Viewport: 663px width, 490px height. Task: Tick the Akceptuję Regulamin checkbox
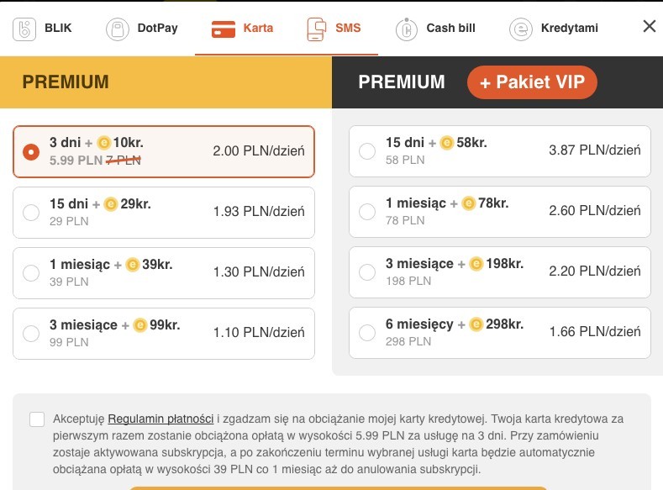[37, 419]
